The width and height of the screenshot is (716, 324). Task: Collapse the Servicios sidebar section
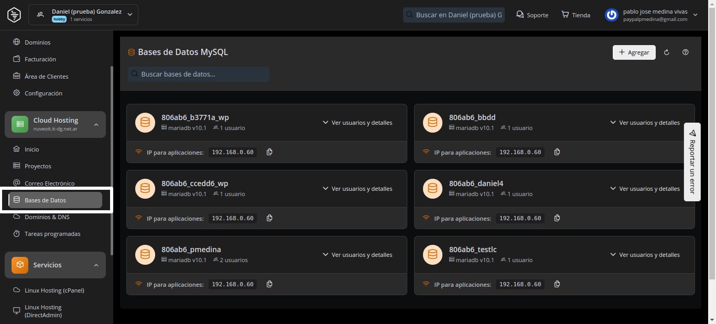pyautogui.click(x=96, y=265)
